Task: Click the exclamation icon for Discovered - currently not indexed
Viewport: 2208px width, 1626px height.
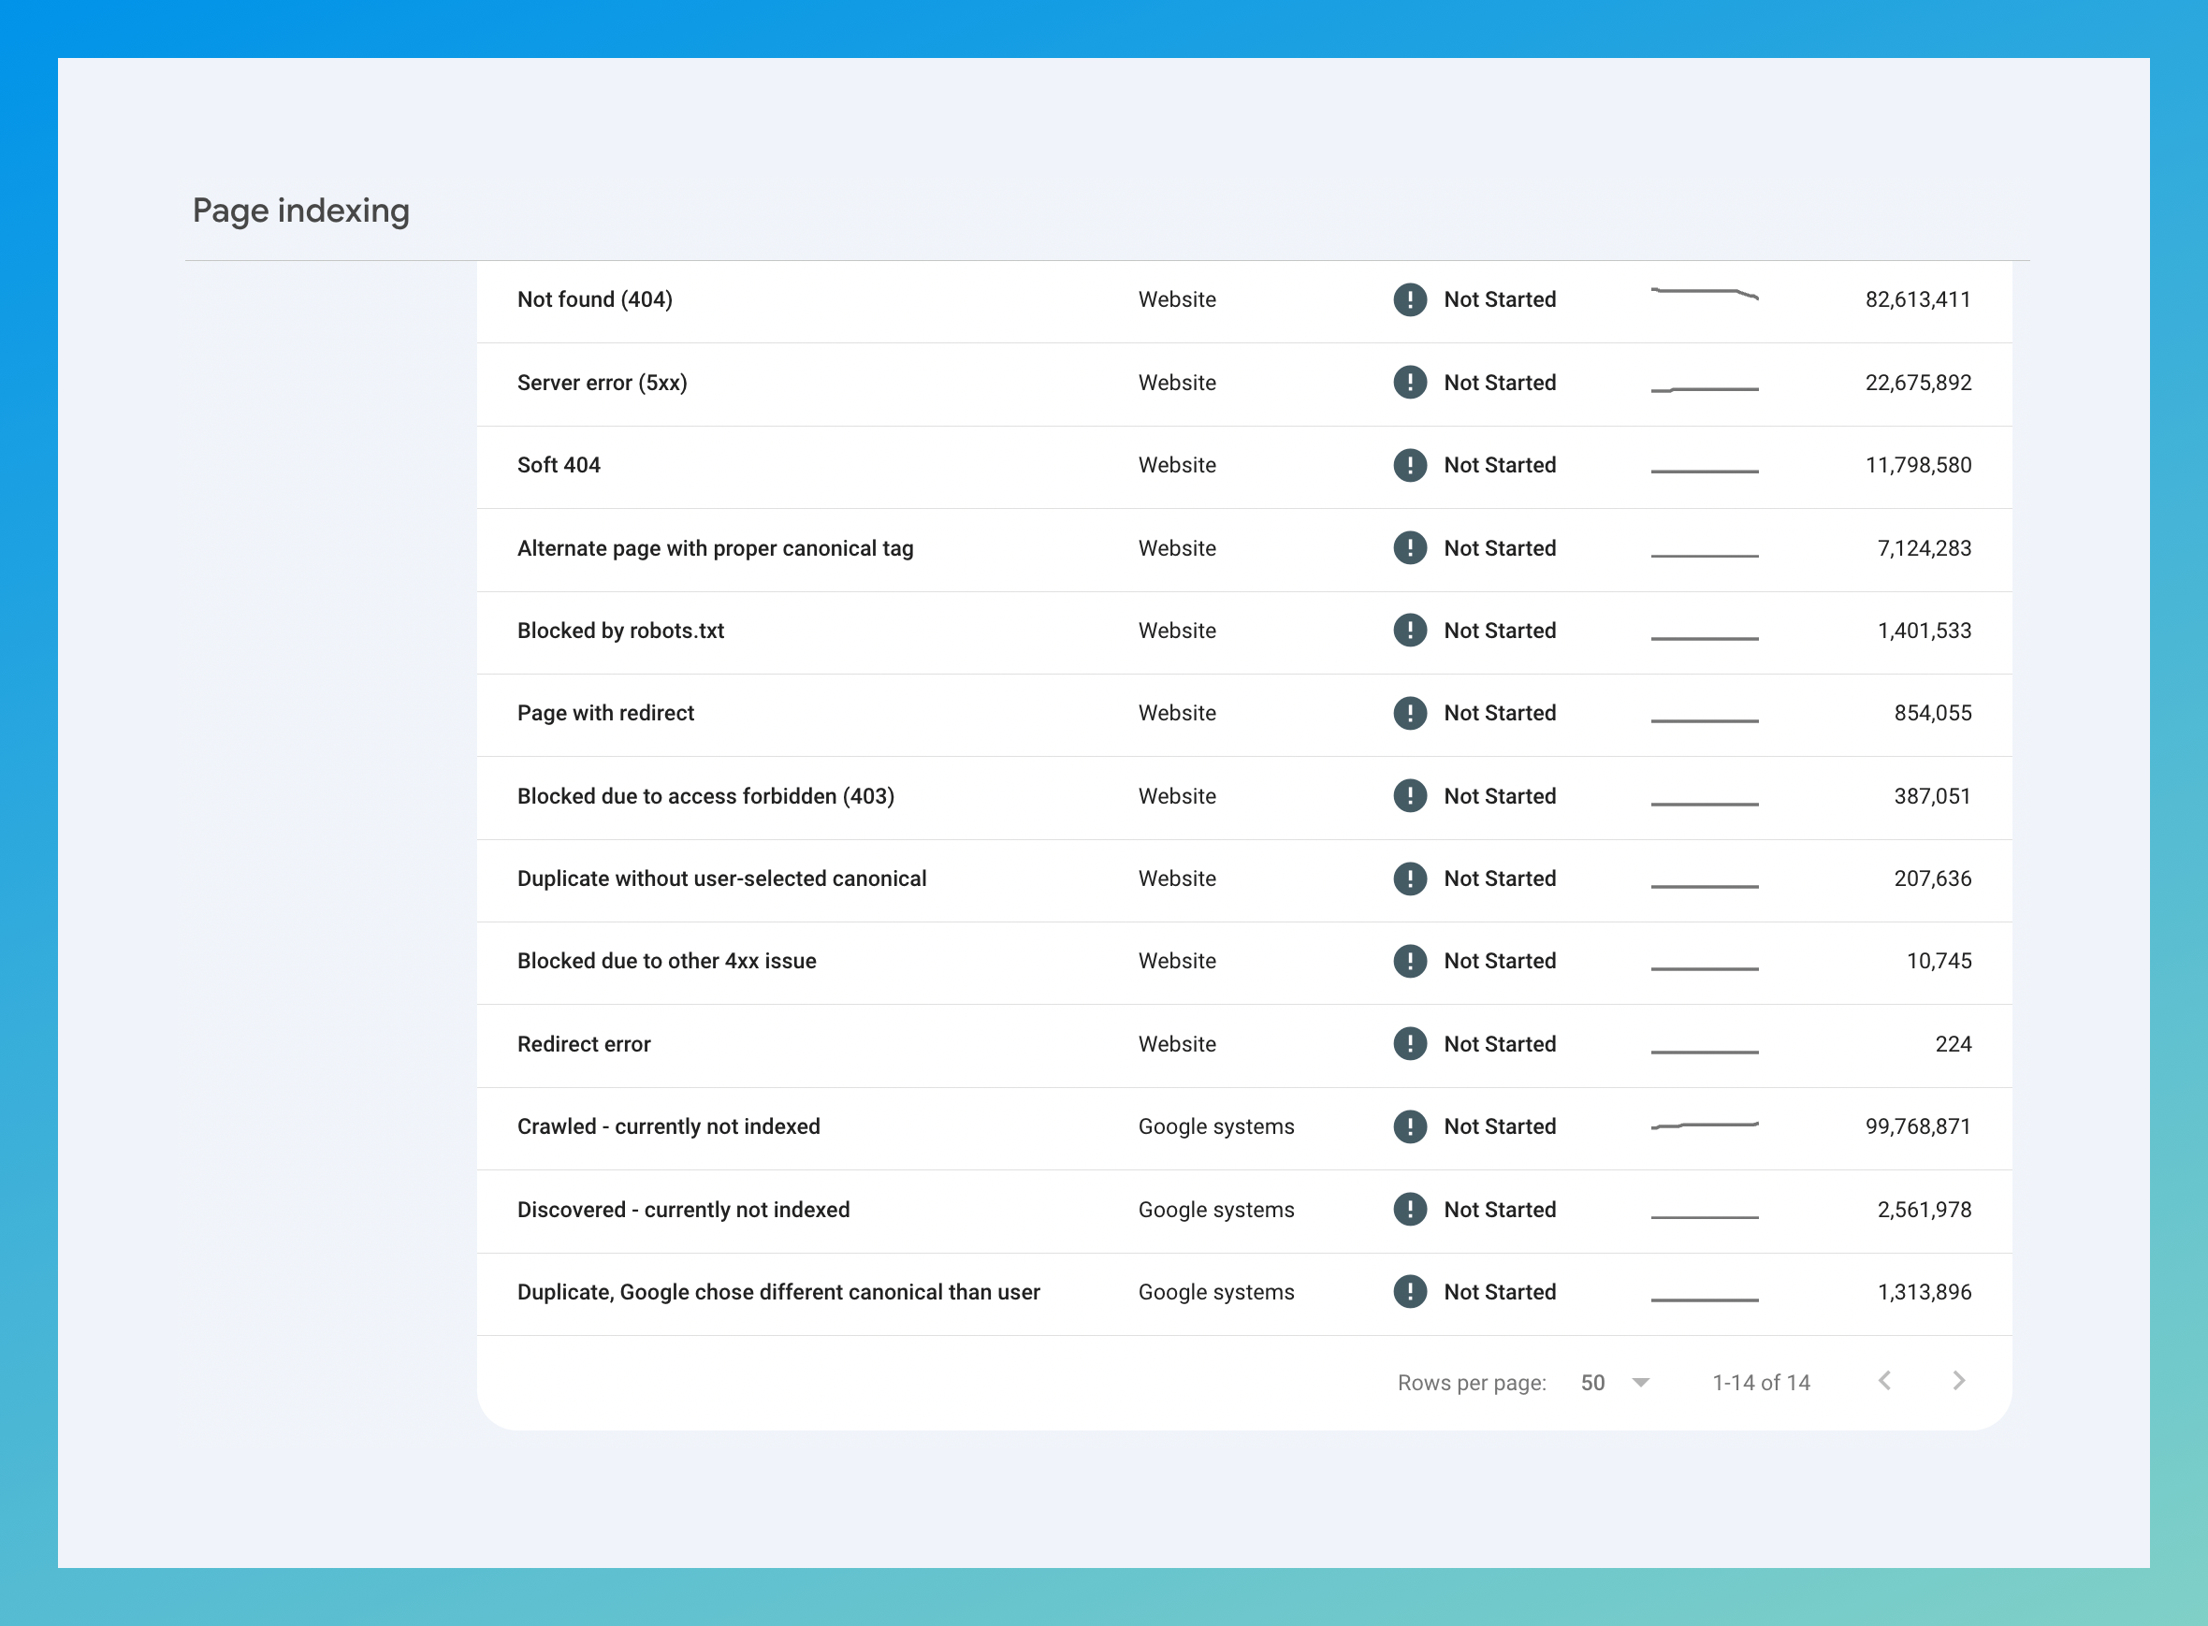Action: (1410, 1209)
